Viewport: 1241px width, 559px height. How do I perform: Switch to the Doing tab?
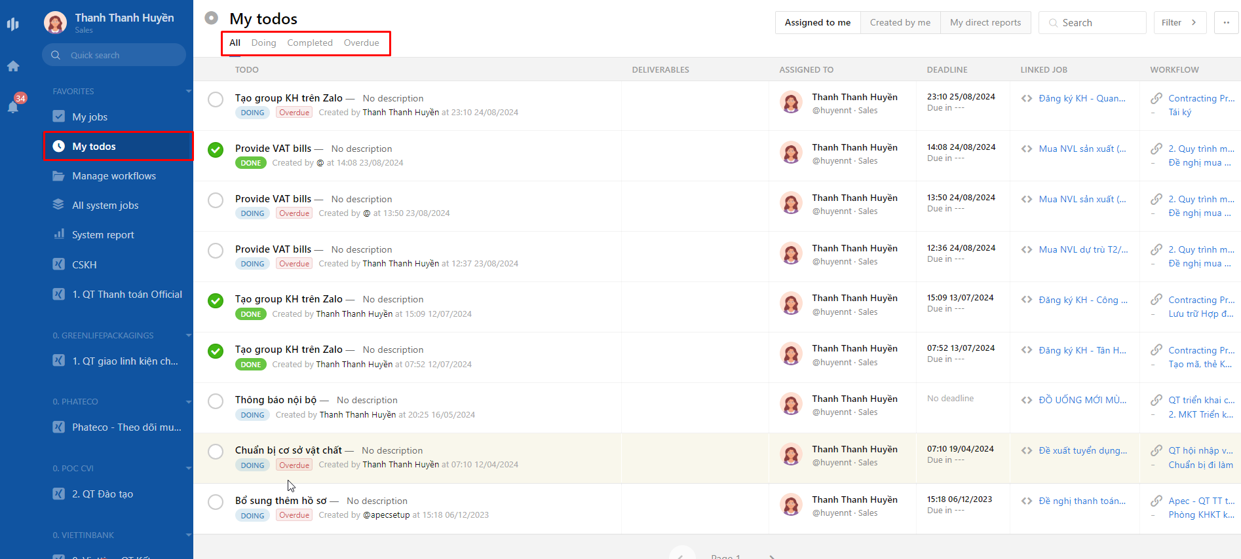pyautogui.click(x=263, y=43)
